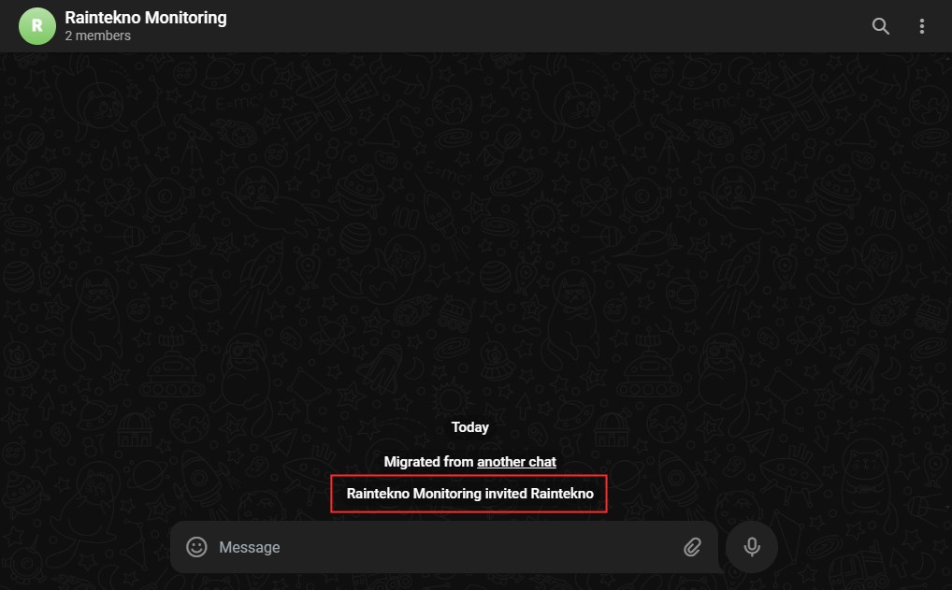Click invited user Raintekno at message end

[x=562, y=494]
